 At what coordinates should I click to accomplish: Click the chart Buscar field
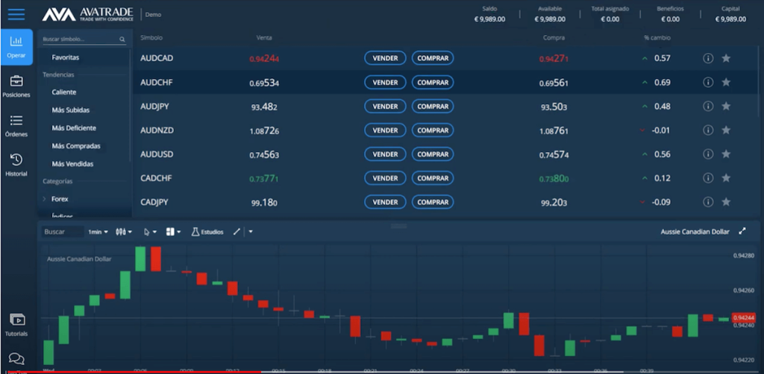(x=63, y=232)
